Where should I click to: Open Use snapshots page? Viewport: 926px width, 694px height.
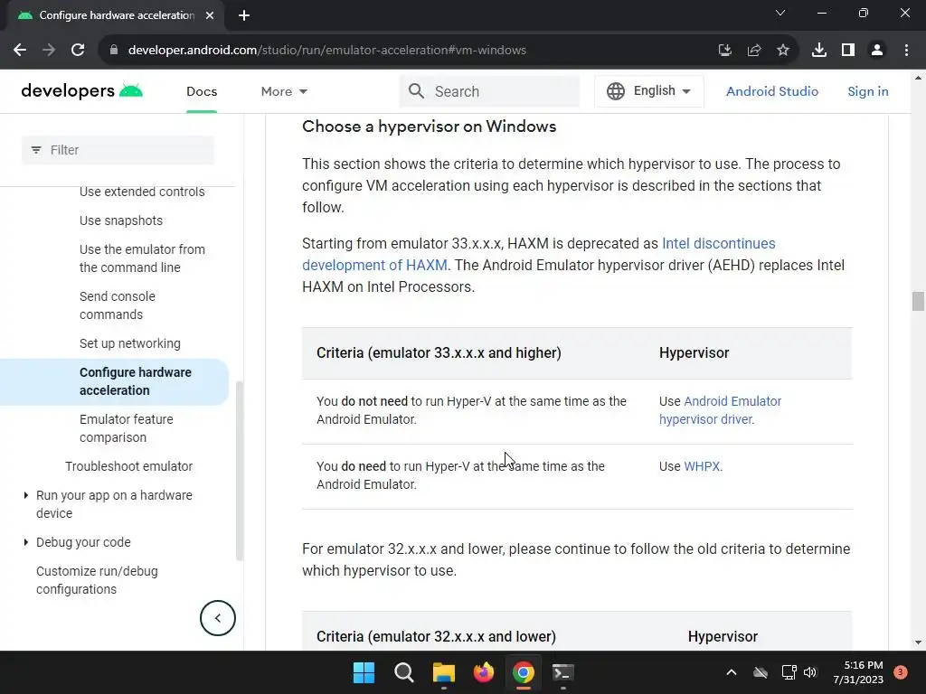pyautogui.click(x=121, y=220)
